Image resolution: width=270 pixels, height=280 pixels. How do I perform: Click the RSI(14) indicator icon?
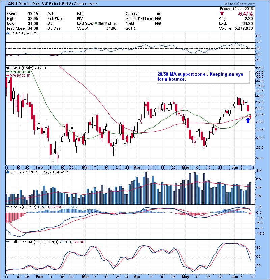(x=8, y=33)
